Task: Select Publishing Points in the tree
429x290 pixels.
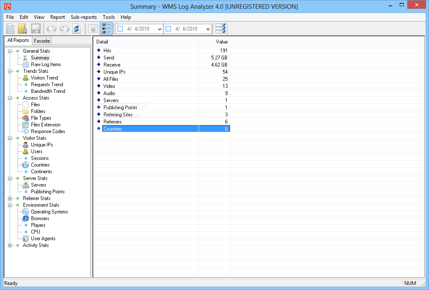Action: [x=48, y=192]
